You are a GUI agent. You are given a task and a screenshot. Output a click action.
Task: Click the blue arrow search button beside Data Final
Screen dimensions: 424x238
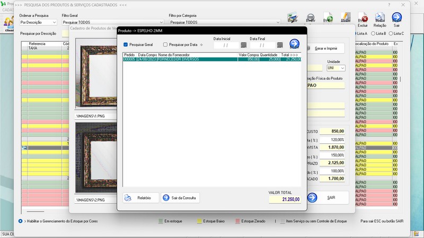click(x=295, y=44)
